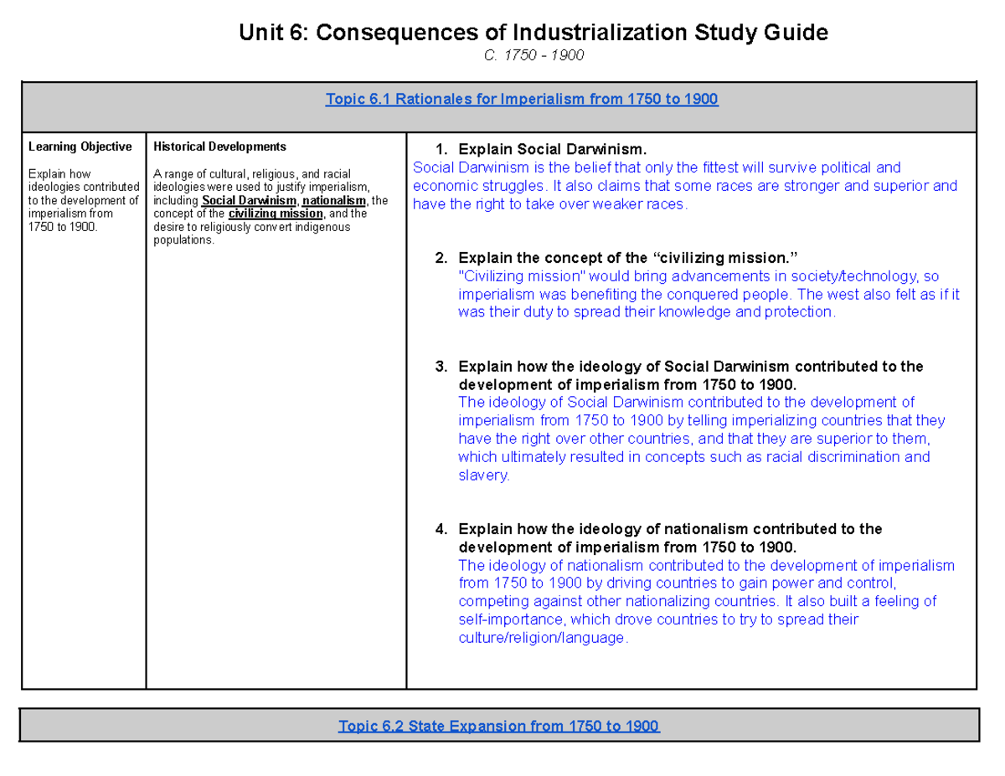Click the nationalism underlined term
The height and width of the screenshot is (776, 1005).
[x=335, y=200]
